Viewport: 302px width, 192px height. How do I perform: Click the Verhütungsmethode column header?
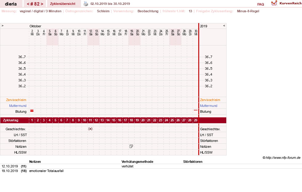pos(137,162)
